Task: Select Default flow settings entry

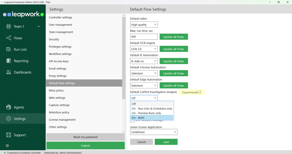Action: point(84,83)
